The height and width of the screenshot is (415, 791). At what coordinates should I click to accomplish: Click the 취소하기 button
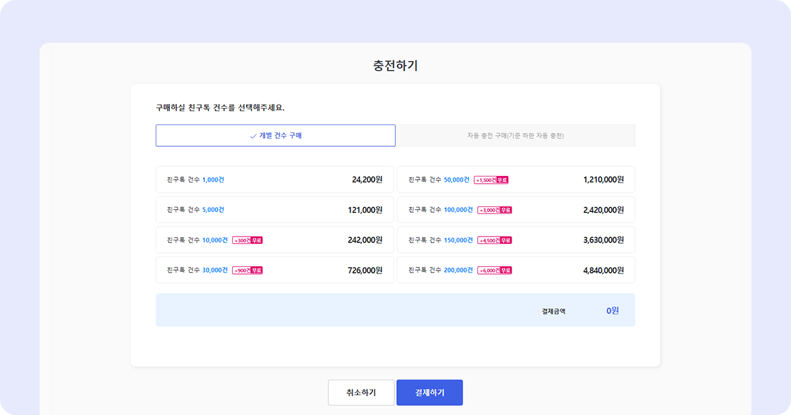pyautogui.click(x=361, y=393)
